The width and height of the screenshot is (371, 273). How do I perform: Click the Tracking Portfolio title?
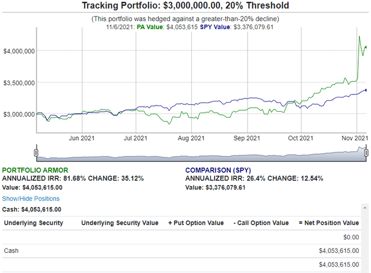[x=185, y=5]
